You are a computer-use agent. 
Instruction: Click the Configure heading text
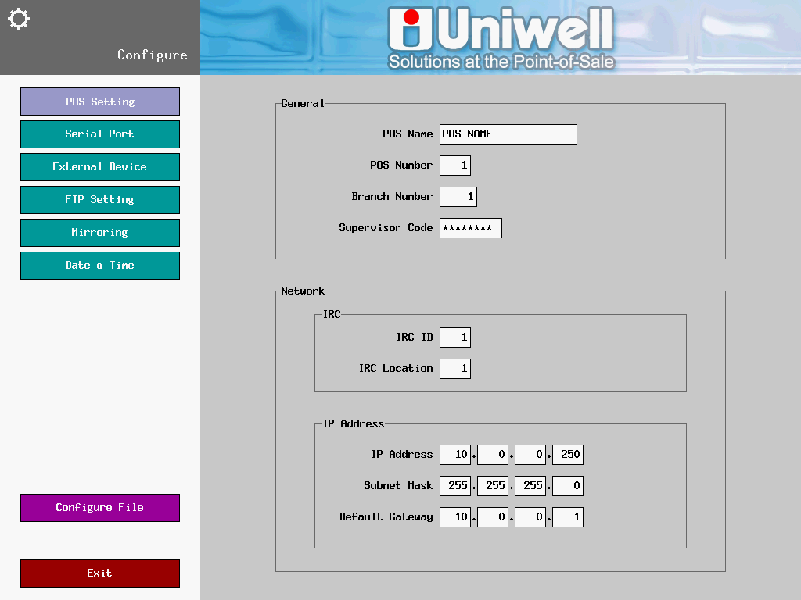pyautogui.click(x=153, y=55)
